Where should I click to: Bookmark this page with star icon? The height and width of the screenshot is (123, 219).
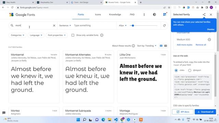[x=169, y=8]
